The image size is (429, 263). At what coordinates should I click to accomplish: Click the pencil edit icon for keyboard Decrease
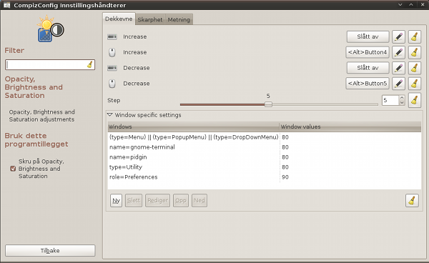[398, 68]
